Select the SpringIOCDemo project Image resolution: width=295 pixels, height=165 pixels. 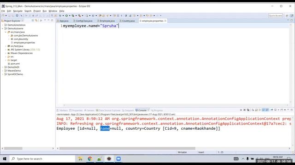point(13,74)
